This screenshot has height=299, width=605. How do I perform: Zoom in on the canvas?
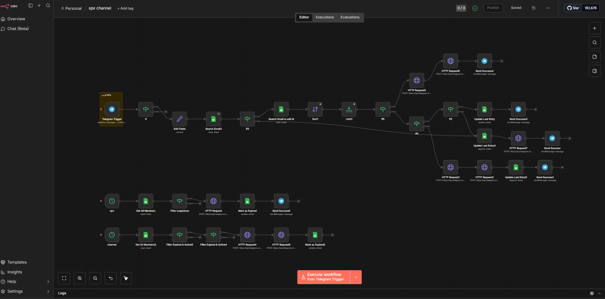pyautogui.click(x=80, y=278)
